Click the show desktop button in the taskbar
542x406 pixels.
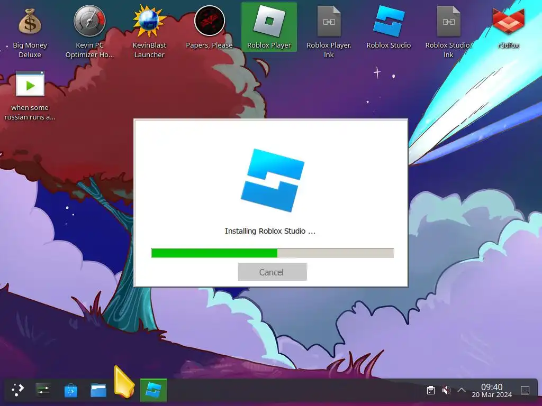pos(525,390)
